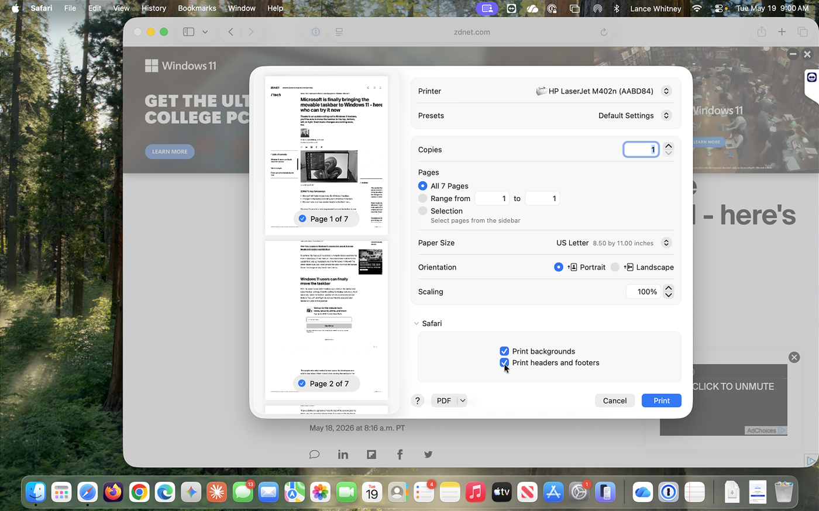
Task: Increase Copies with the up arrow
Action: click(669, 146)
